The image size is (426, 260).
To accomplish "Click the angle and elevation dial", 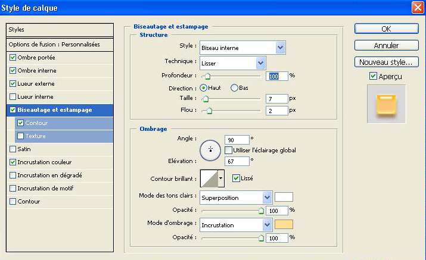I will (x=210, y=151).
